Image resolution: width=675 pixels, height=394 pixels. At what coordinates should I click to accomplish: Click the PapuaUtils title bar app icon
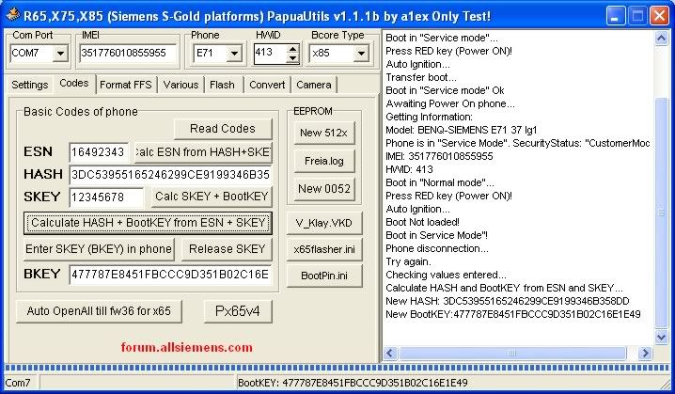[x=12, y=15]
